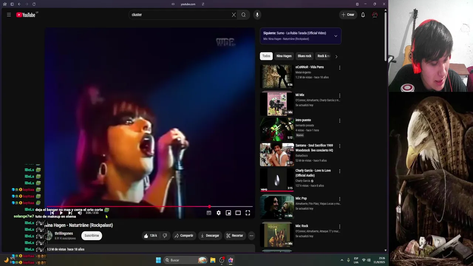Seek on red played portion of timeline
473x266 pixels.
coord(128,207)
